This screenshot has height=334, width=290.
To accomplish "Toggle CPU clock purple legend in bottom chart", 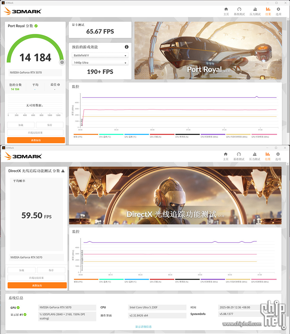I will [x=212, y=281].
